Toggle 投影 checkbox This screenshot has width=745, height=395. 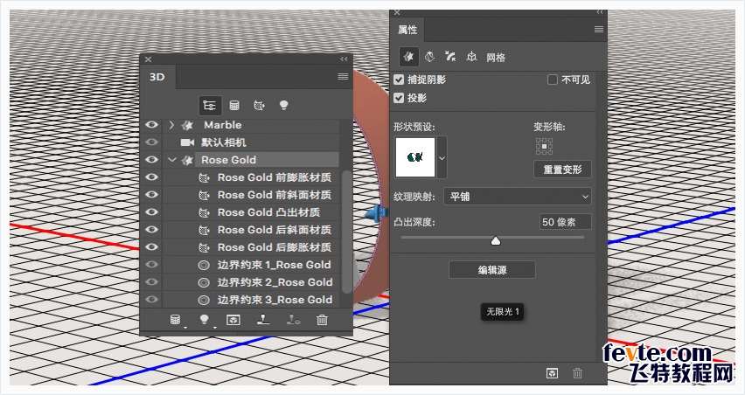coord(399,98)
